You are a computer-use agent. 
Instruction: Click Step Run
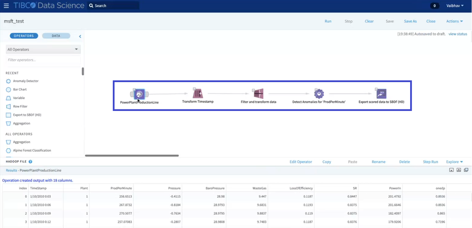click(430, 162)
